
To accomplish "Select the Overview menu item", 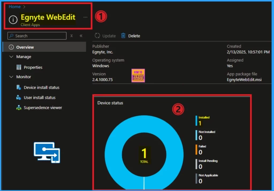I will coord(44,47).
